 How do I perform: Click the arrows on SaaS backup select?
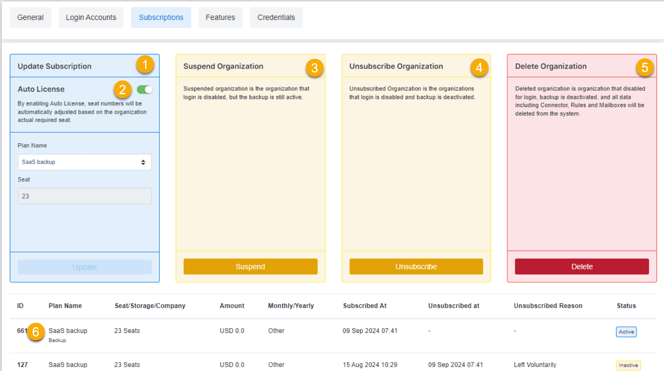pos(143,162)
